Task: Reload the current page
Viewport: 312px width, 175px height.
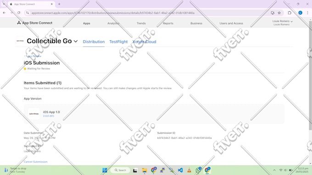Action: click(x=19, y=13)
